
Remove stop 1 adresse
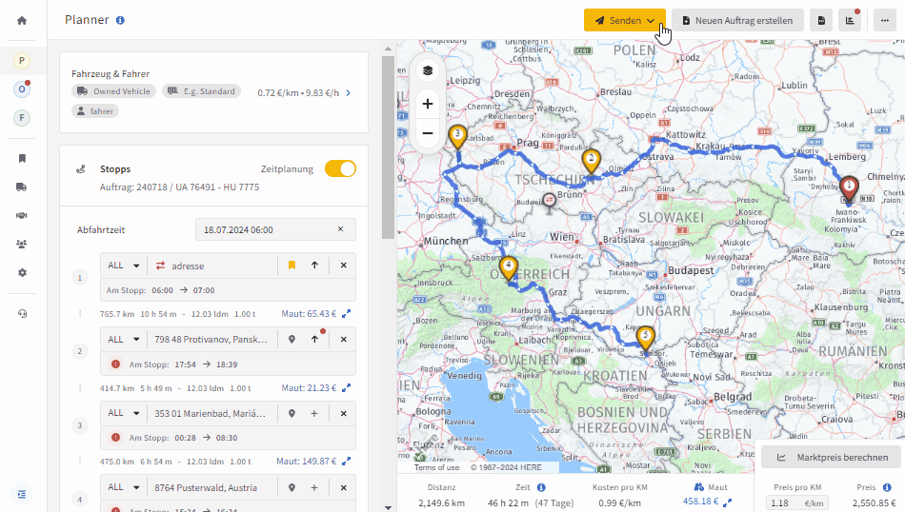[x=343, y=266]
